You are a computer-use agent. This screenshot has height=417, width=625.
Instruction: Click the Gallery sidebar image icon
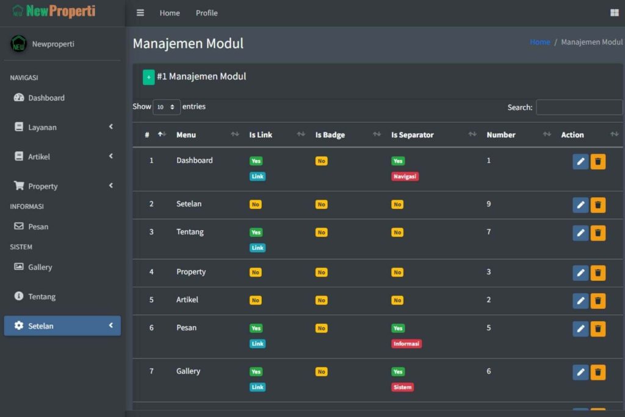(x=19, y=267)
